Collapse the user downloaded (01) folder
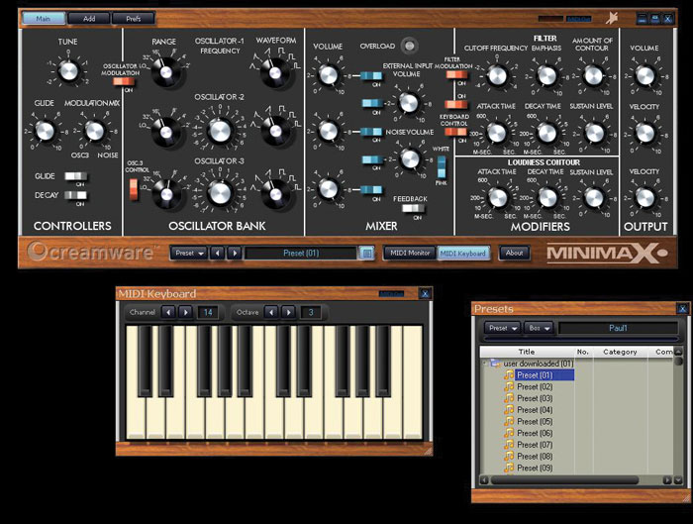The image size is (693, 524). [484, 364]
